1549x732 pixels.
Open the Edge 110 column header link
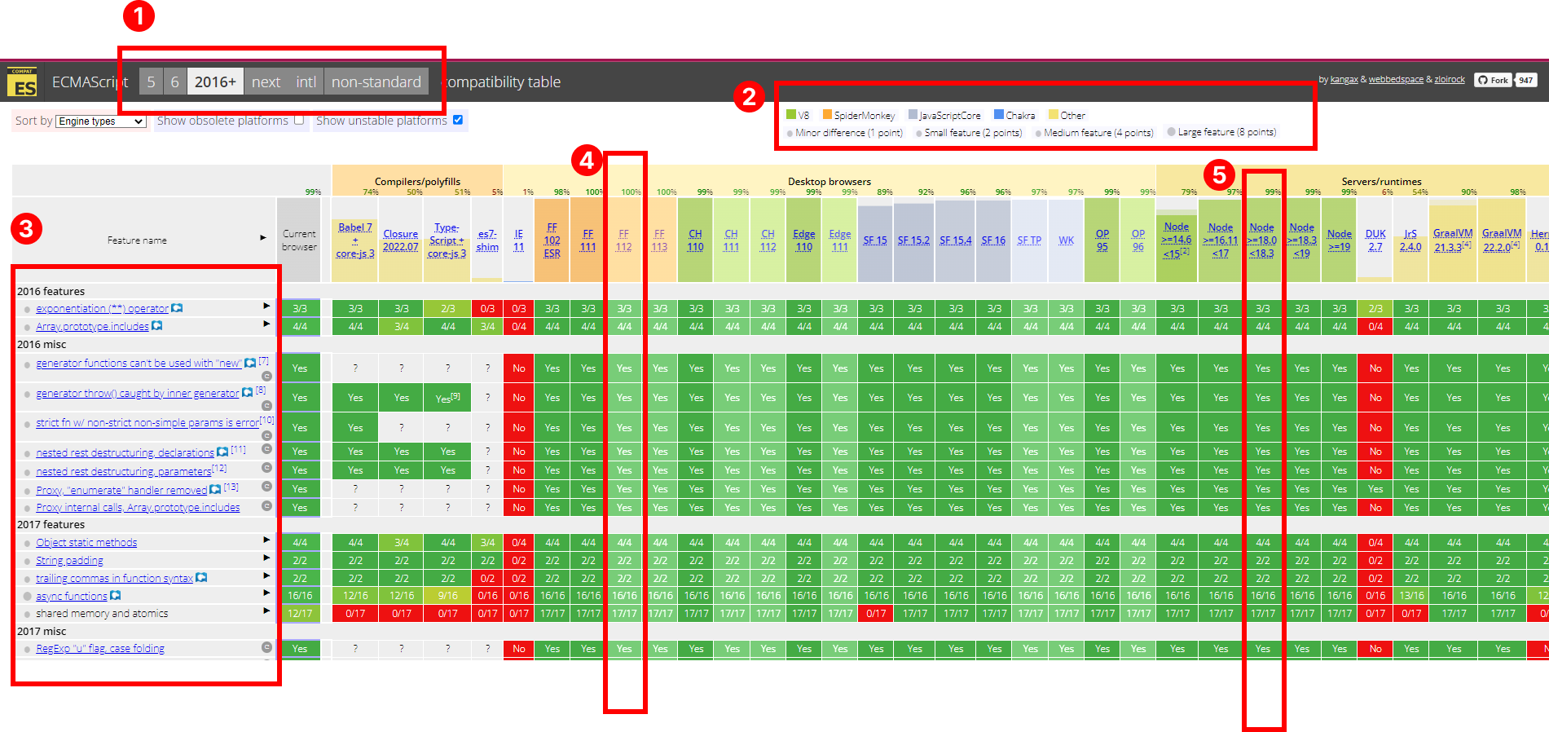(x=804, y=240)
